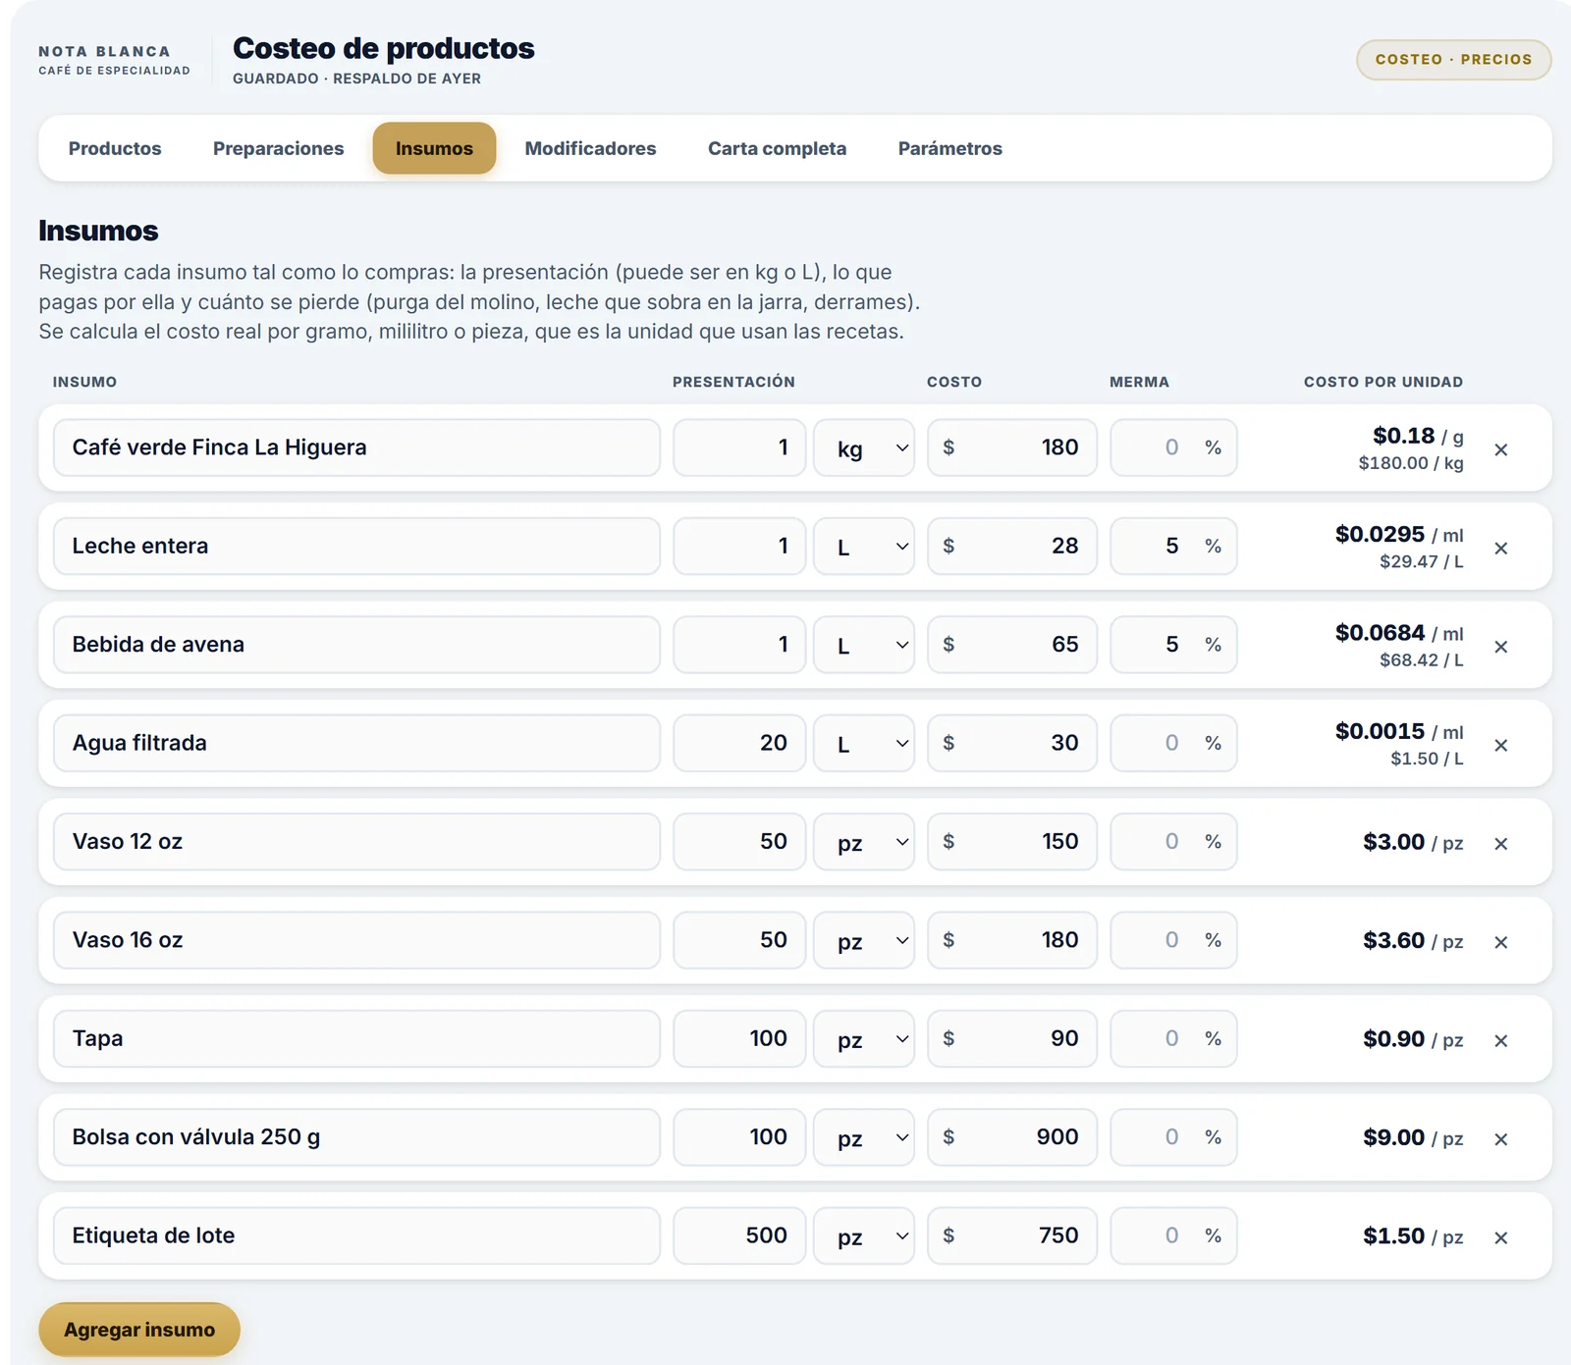1571x1365 pixels.
Task: Remove Bolsa con válvula 250 g
Action: coord(1500,1139)
